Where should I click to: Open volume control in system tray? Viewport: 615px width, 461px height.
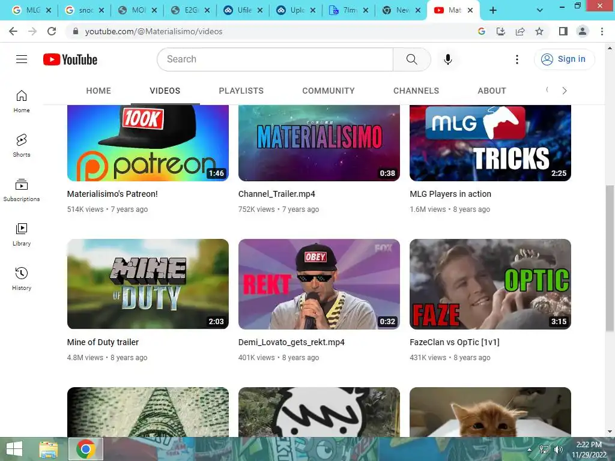click(559, 450)
